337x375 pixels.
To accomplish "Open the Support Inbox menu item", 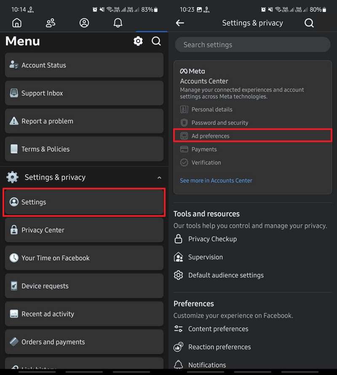I will pos(84,93).
